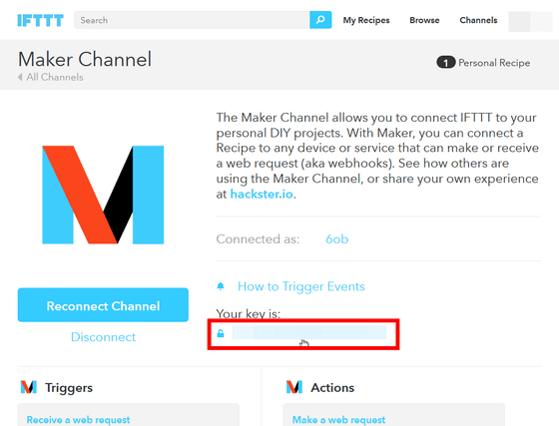559x426 pixels.
Task: Open Make a web request action
Action: [x=338, y=420]
